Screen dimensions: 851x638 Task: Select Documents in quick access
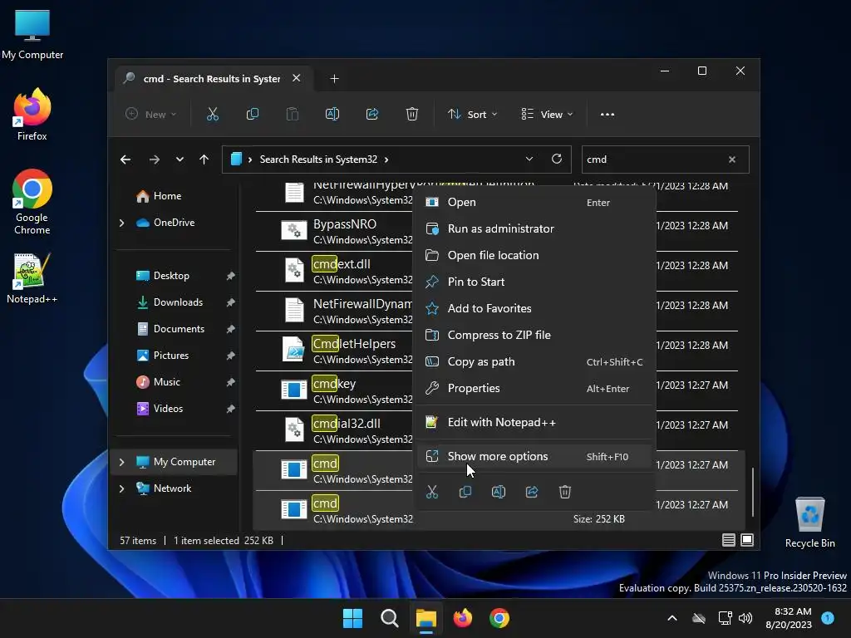tap(174, 329)
